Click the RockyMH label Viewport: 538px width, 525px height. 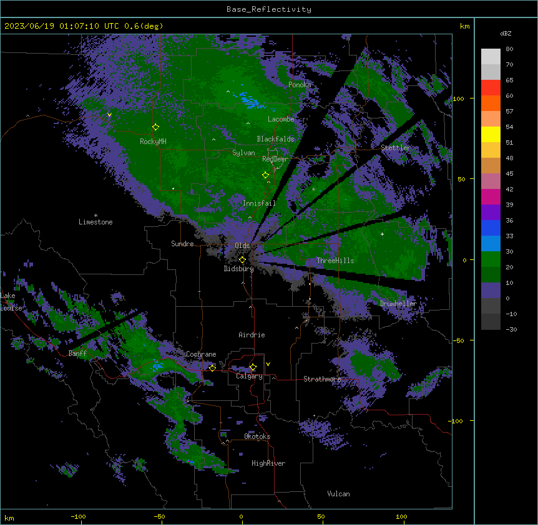pyautogui.click(x=153, y=142)
